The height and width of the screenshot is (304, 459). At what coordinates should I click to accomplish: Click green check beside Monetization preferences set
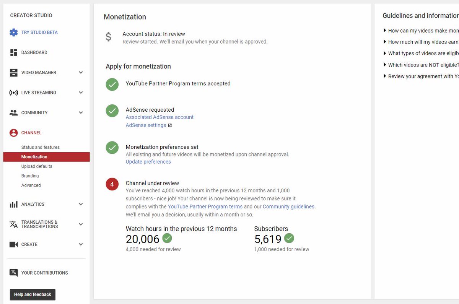(112, 148)
